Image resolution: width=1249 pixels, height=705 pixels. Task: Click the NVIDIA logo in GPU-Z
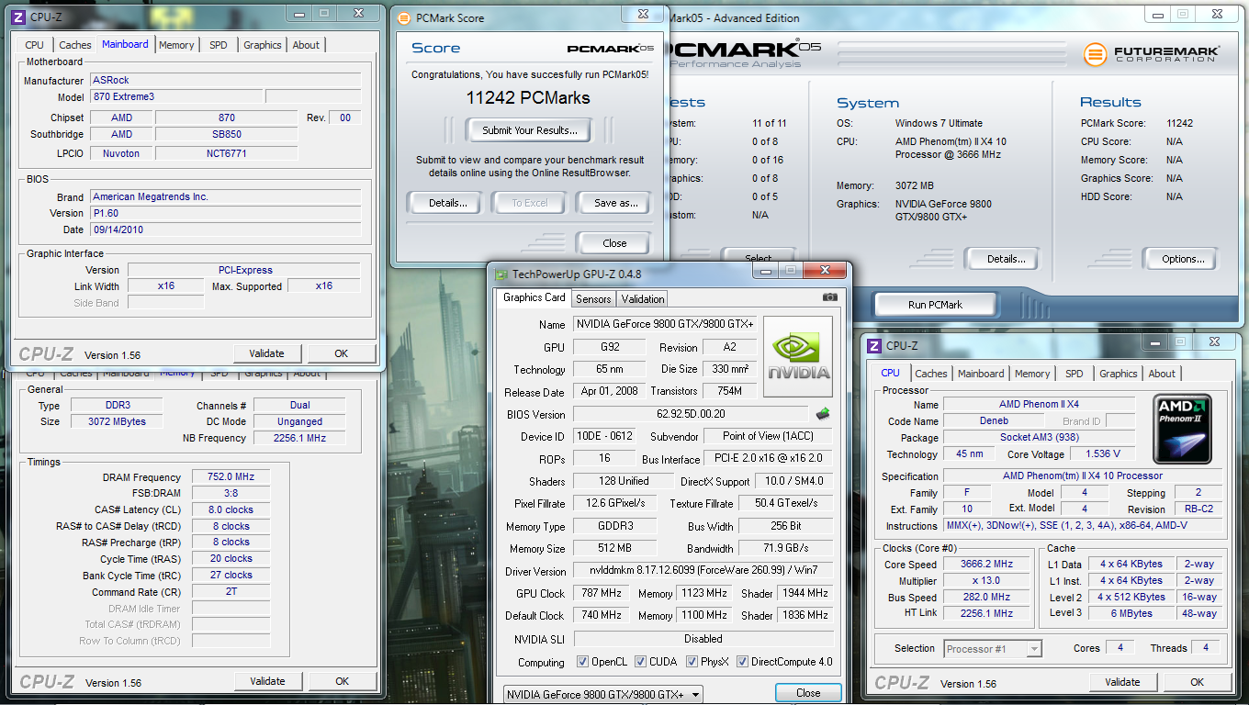[x=798, y=356]
